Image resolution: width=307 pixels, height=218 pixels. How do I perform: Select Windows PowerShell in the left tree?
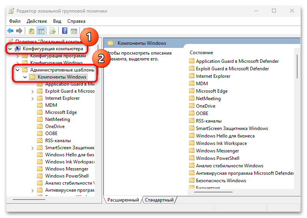(67, 176)
